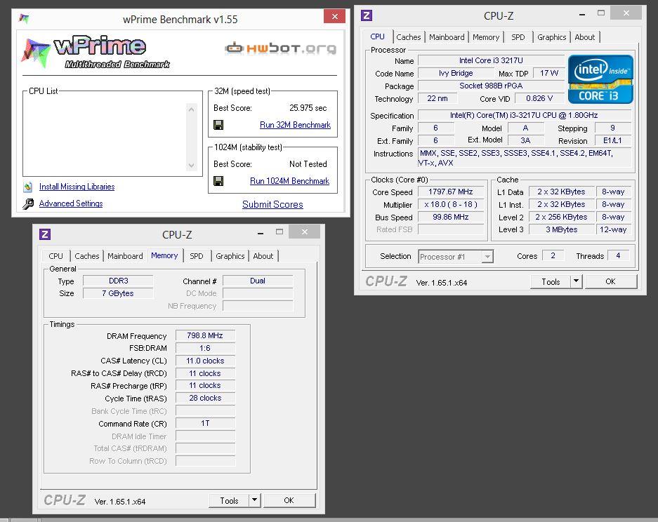Click OK button in processor CPU-Z window
658x522 pixels.
pos(610,281)
